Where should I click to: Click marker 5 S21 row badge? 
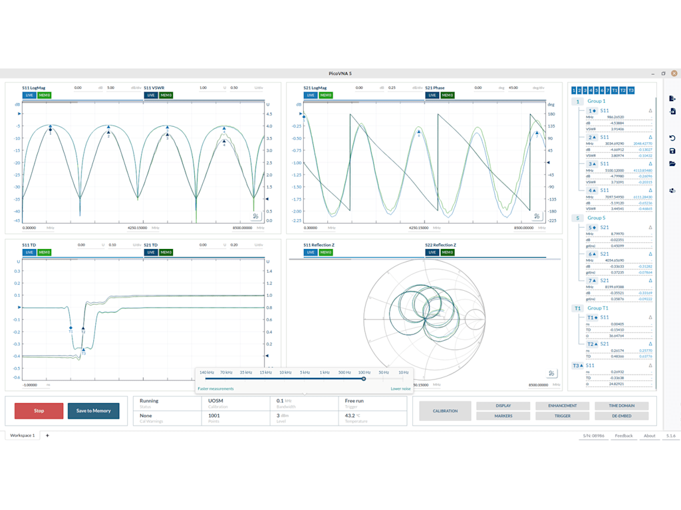[592, 228]
